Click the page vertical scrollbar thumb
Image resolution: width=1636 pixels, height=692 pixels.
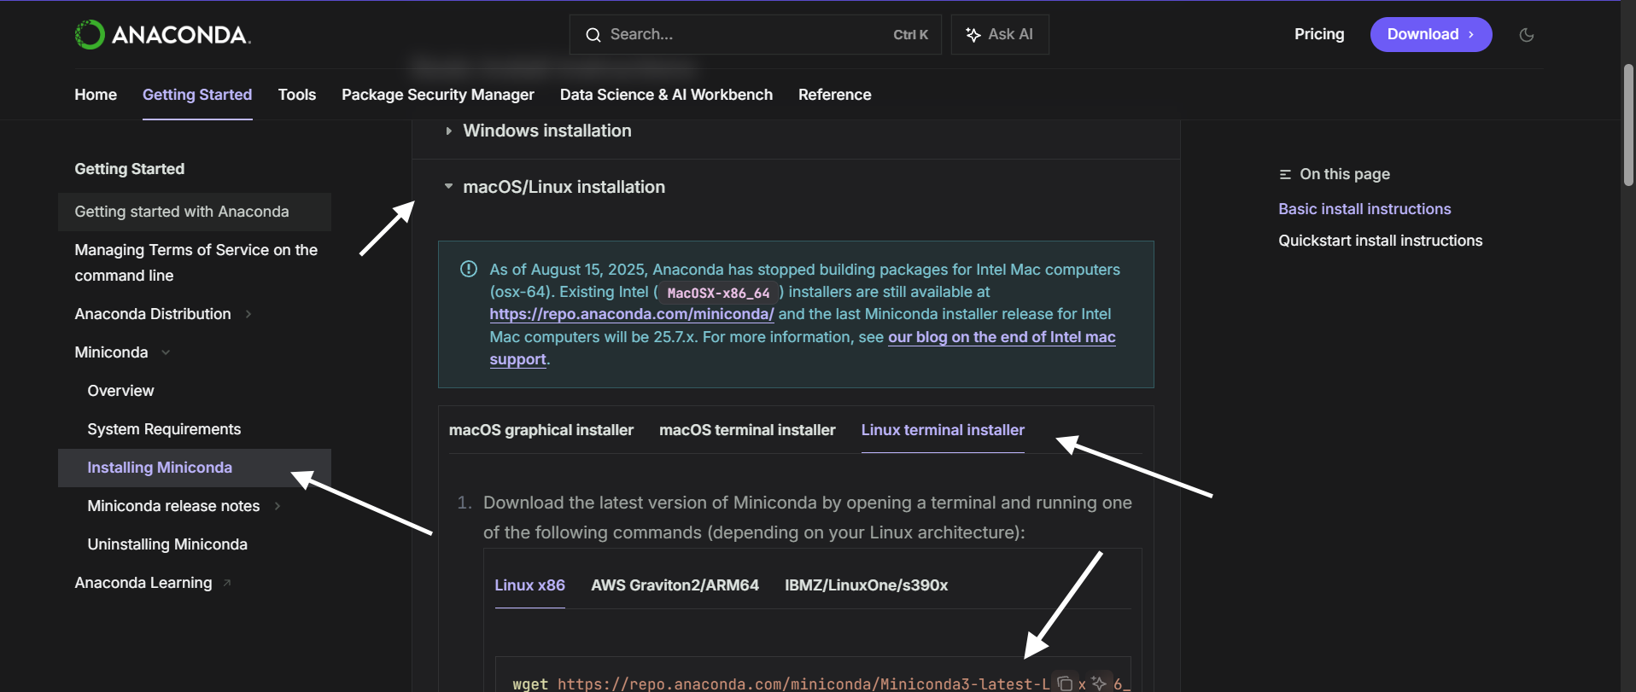(1628, 125)
